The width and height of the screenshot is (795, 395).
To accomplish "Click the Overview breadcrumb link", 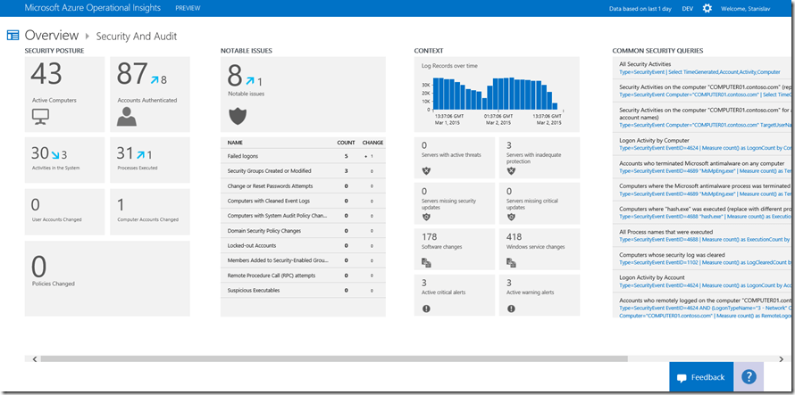I will (52, 36).
